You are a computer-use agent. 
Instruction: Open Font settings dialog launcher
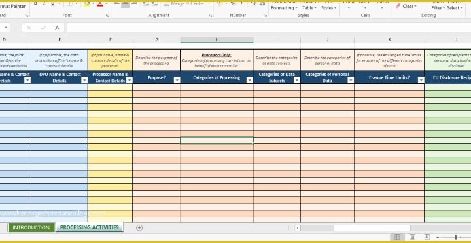tap(107, 15)
